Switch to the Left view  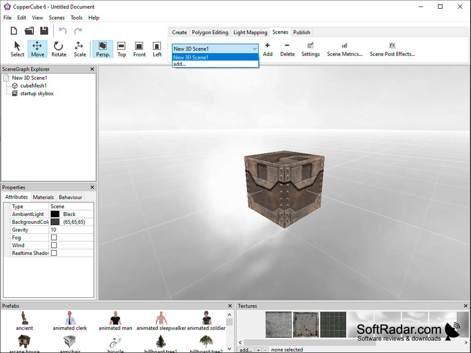tap(157, 49)
